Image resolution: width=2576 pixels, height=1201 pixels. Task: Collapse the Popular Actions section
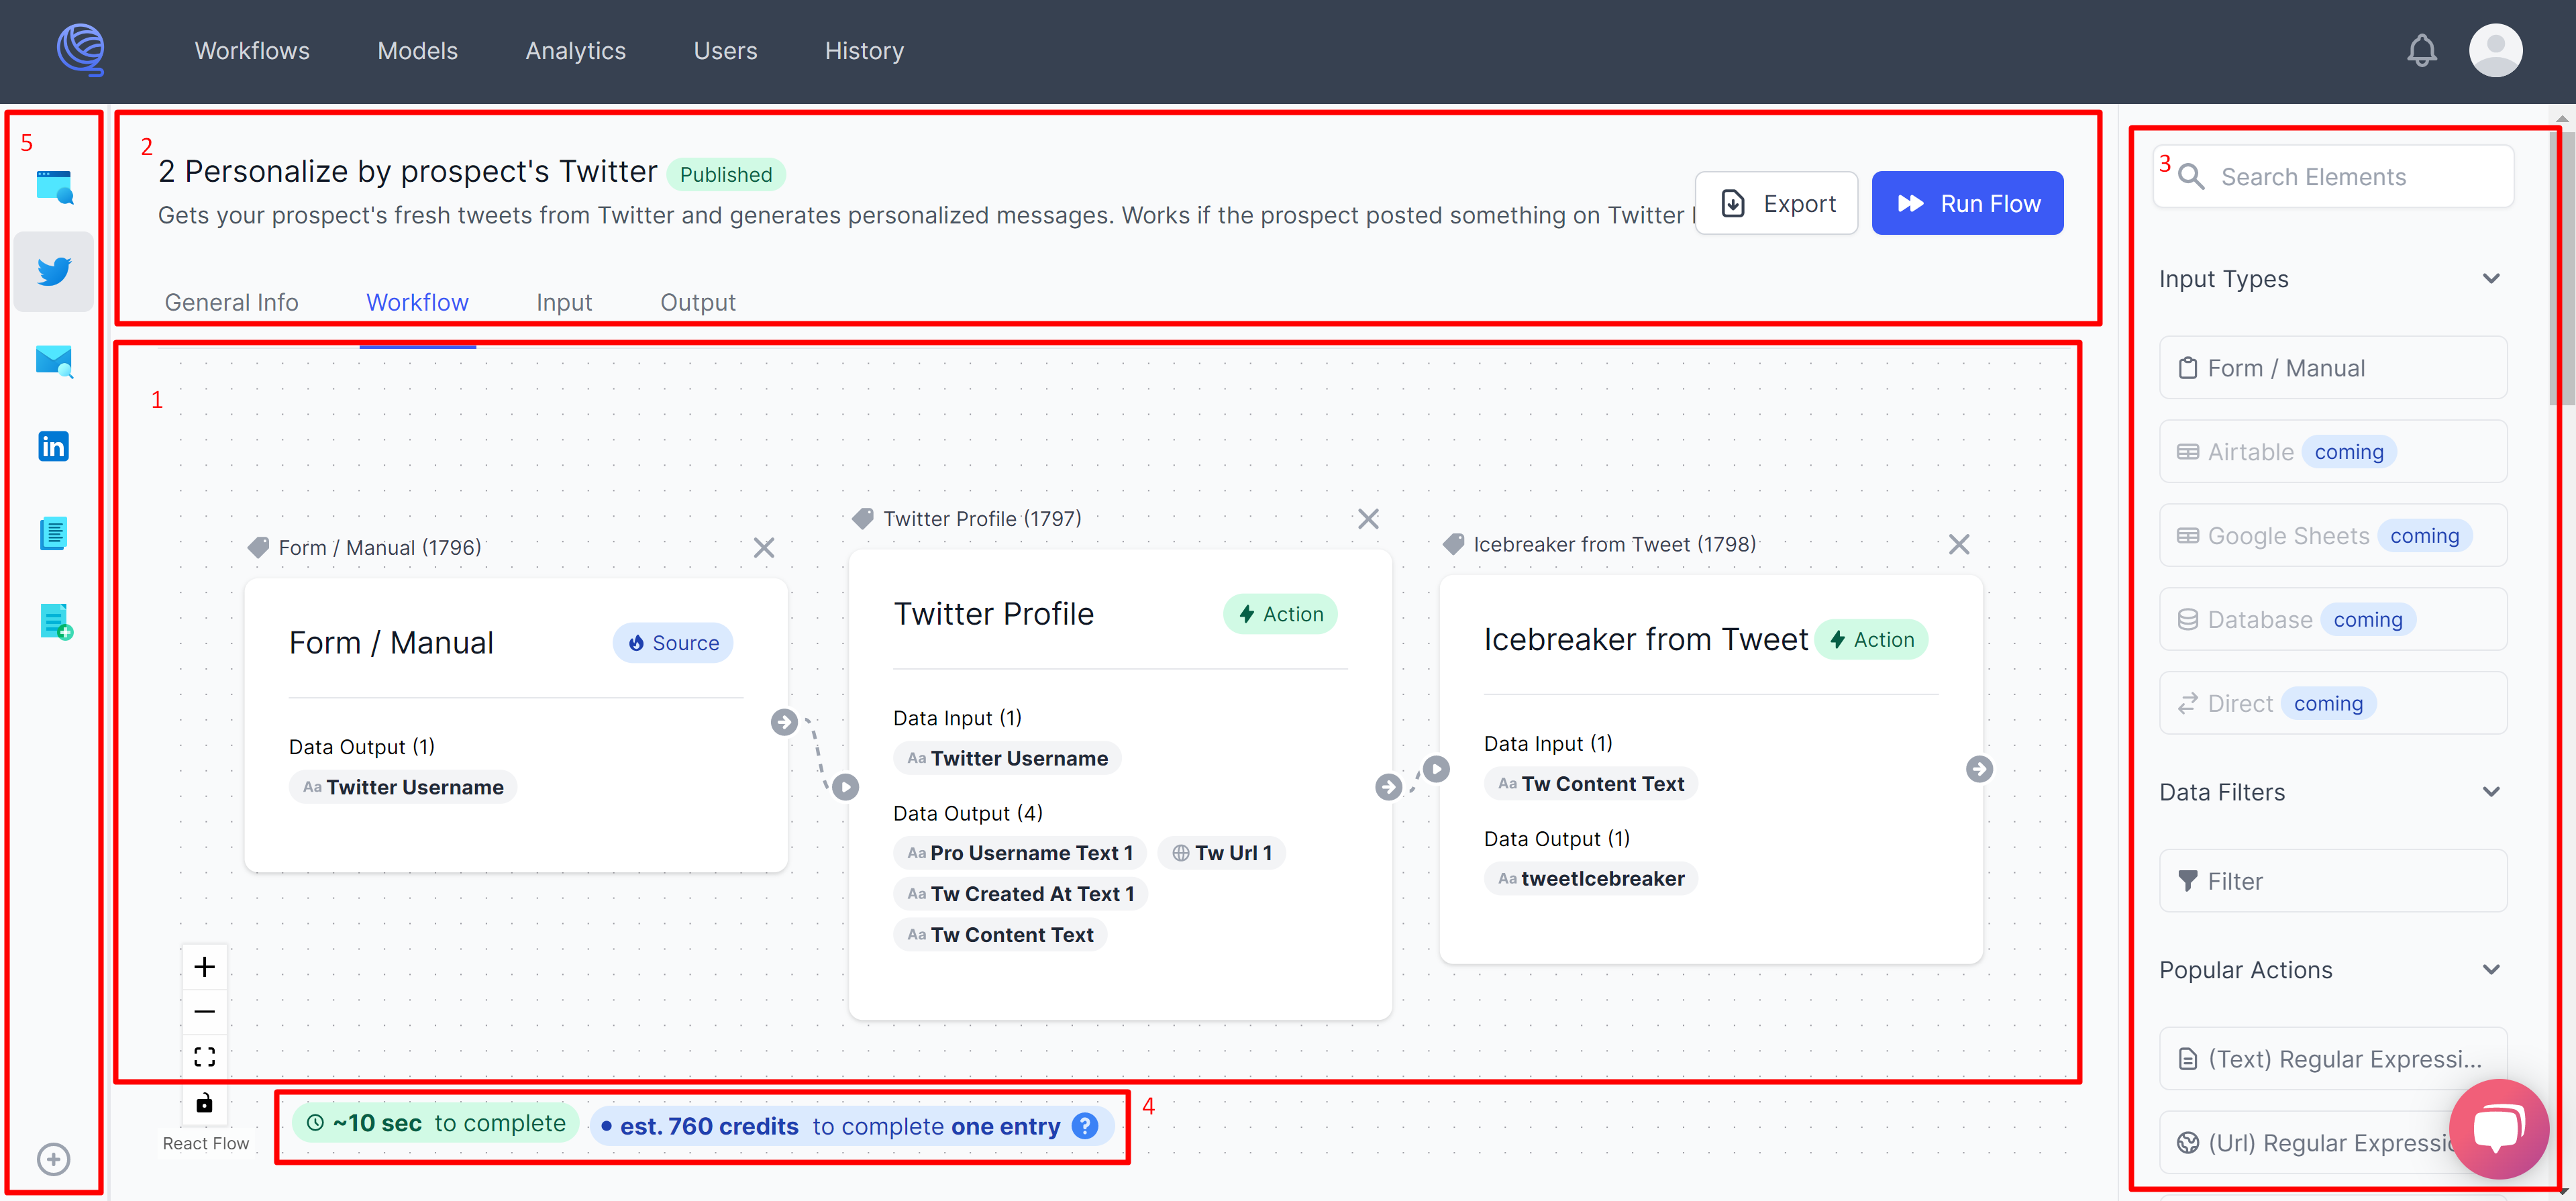(2491, 970)
